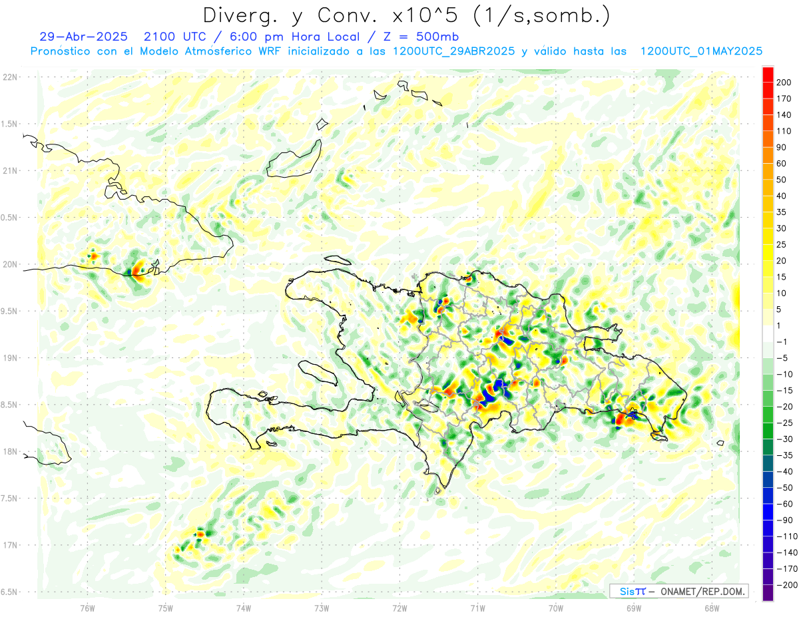This screenshot has height=617, width=799.
Task: Click the 'ONAMET/REP.DOM.' credit label
Action: (x=704, y=591)
